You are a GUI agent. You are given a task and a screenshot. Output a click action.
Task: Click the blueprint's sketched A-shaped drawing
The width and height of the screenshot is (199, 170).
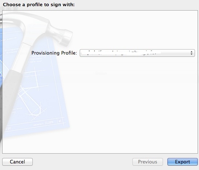coord(31,100)
